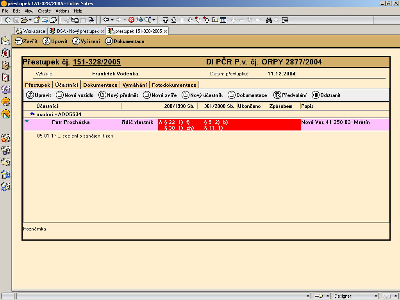The width and height of the screenshot is (400, 300).
Task: Open the File menu
Action: coord(5,11)
